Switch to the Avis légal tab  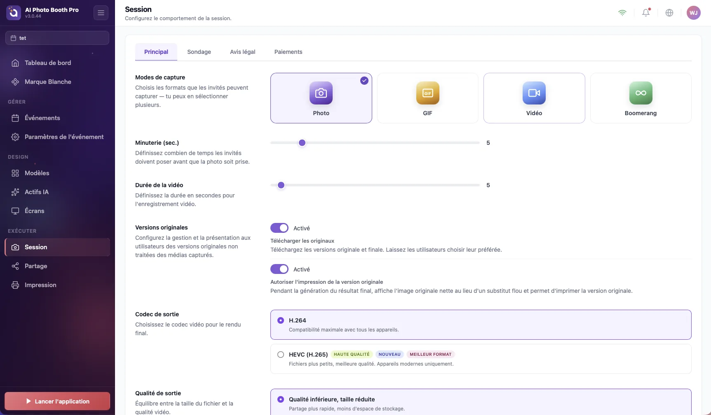pyautogui.click(x=243, y=52)
